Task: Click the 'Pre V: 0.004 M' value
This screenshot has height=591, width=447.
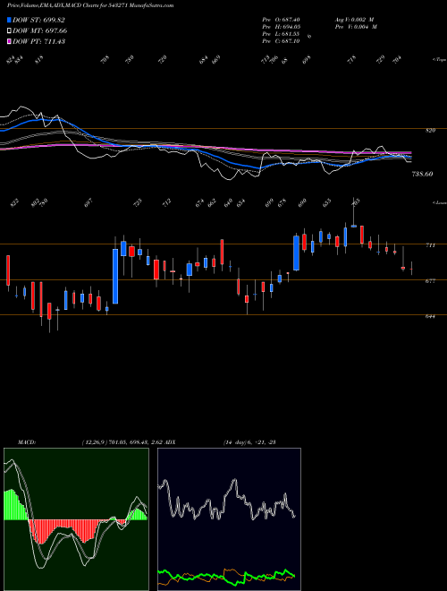Action: (356, 27)
